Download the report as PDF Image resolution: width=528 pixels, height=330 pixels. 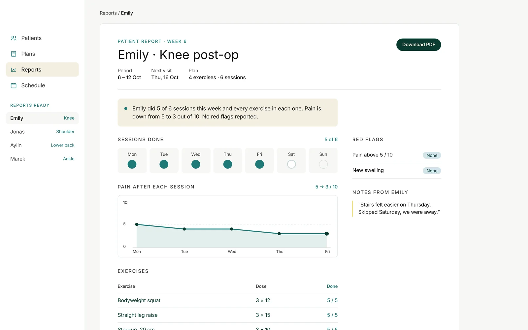pos(418,45)
